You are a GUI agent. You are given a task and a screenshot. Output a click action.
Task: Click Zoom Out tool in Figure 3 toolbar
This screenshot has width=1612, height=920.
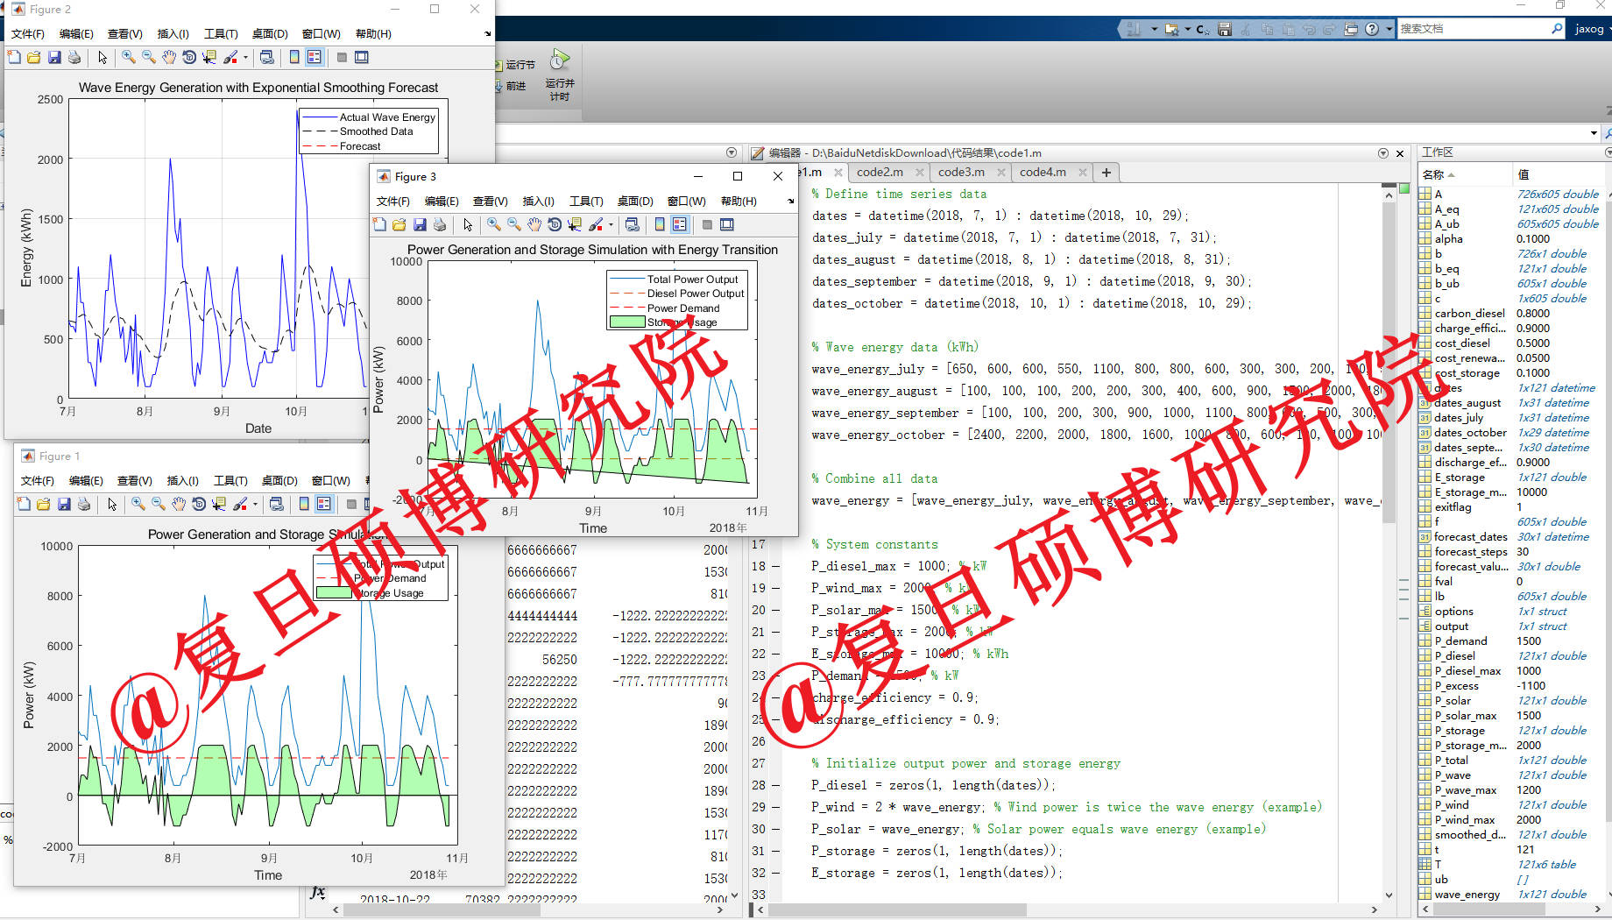click(514, 225)
